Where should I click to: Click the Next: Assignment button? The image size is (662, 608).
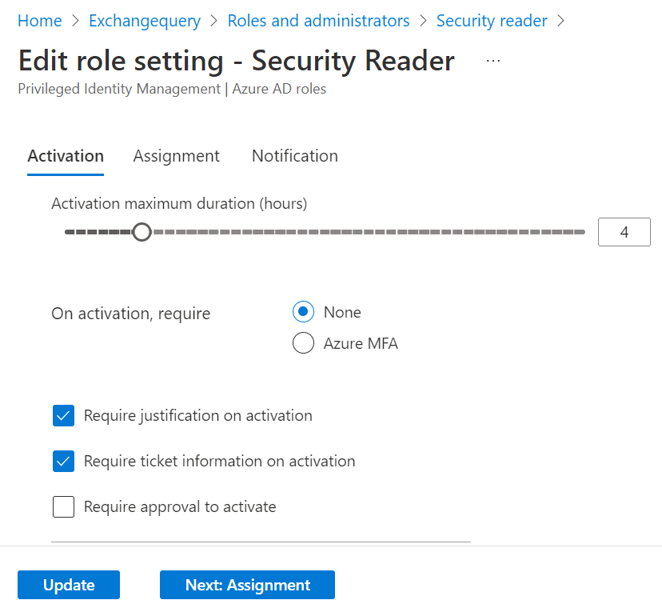pos(247,585)
